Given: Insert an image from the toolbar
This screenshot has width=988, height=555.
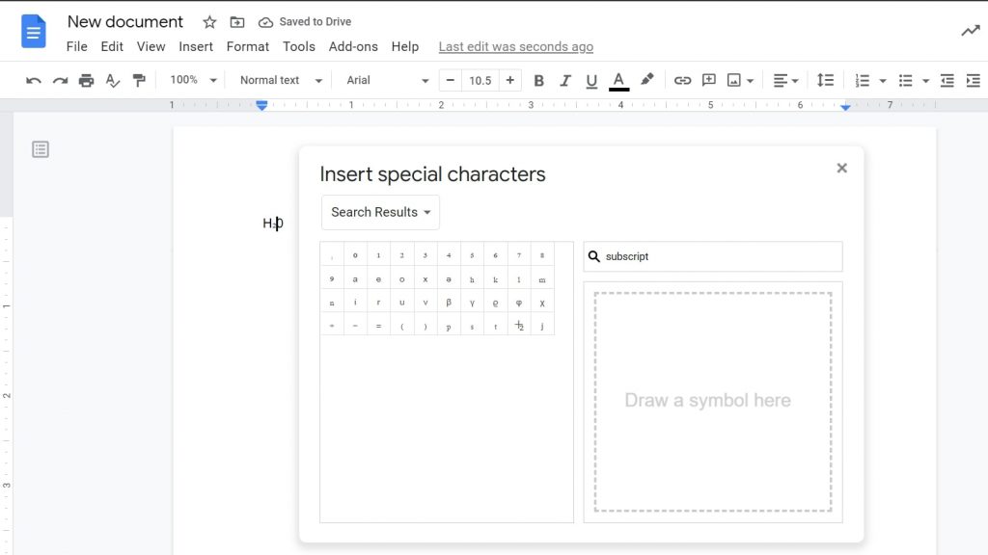Looking at the screenshot, I should (735, 80).
